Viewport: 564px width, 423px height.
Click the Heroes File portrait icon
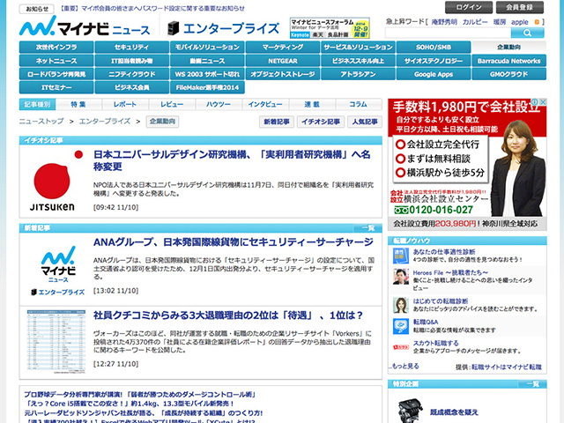400,277
